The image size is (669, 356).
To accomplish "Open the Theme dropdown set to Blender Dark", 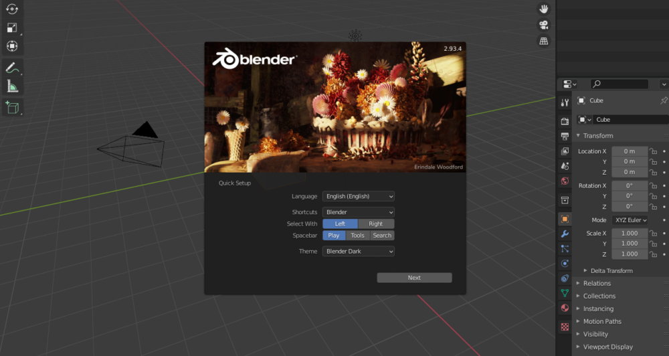I will tap(359, 252).
